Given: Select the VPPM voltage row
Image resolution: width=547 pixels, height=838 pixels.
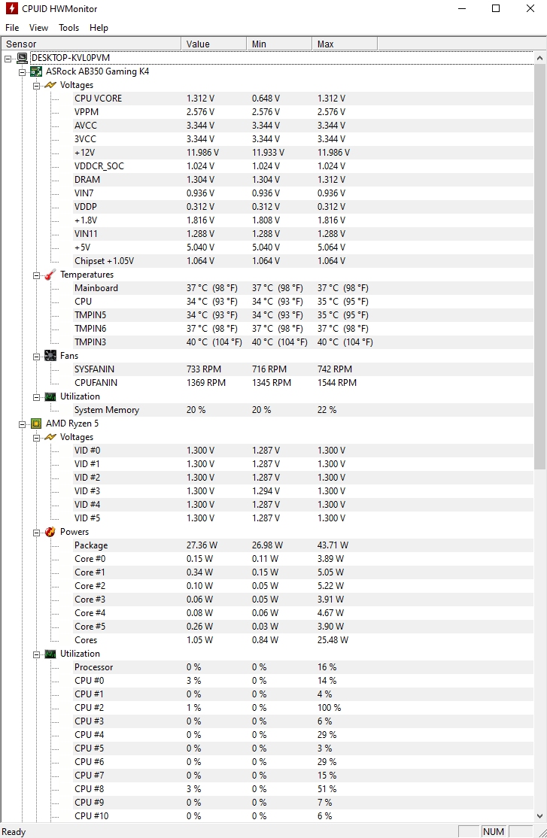Looking at the screenshot, I should [x=304, y=111].
